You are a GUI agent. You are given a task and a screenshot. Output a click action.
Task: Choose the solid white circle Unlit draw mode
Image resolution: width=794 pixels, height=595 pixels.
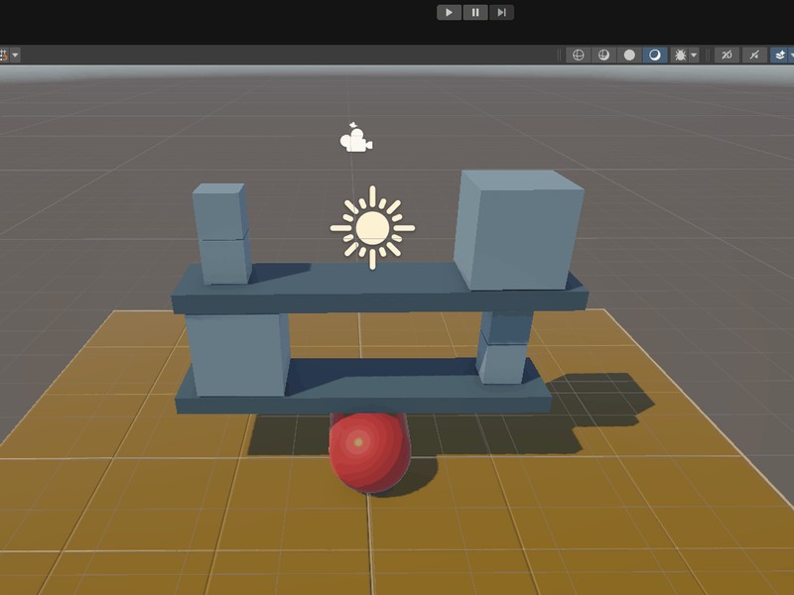click(629, 55)
